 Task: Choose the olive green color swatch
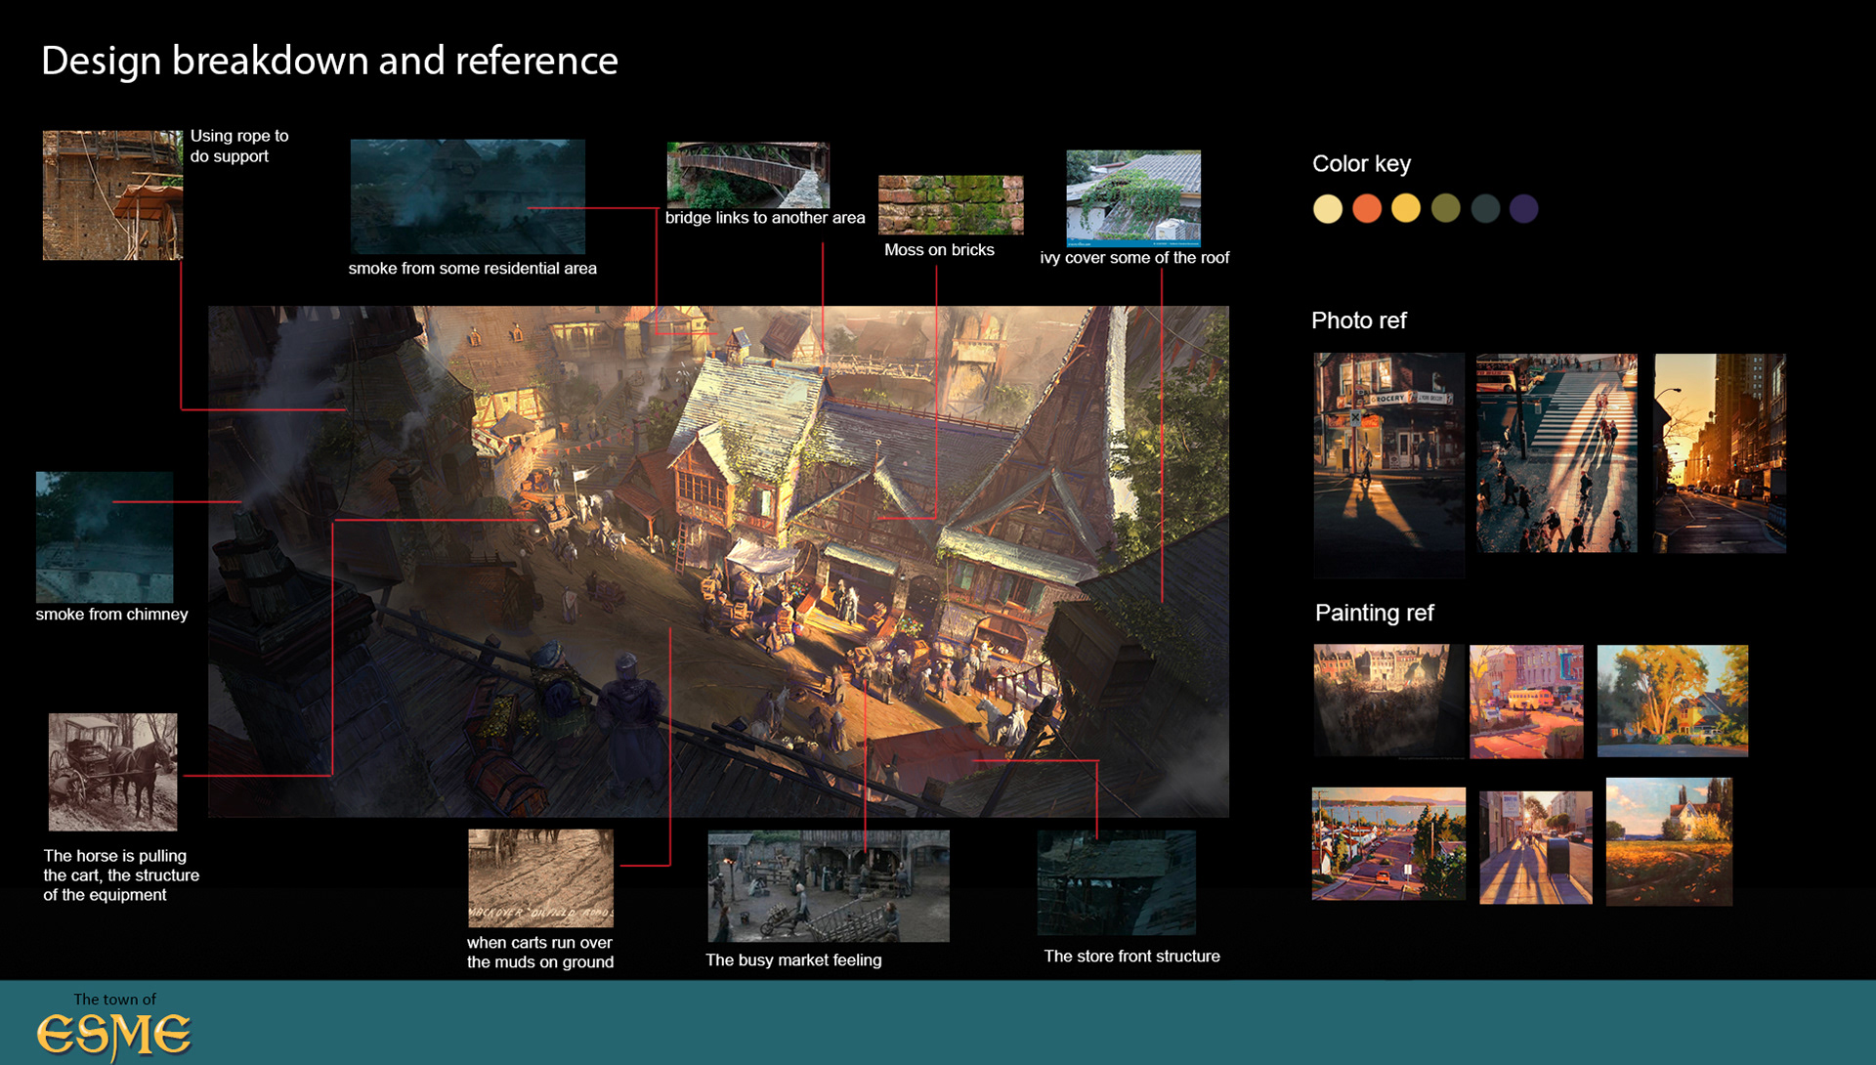pos(1445,209)
